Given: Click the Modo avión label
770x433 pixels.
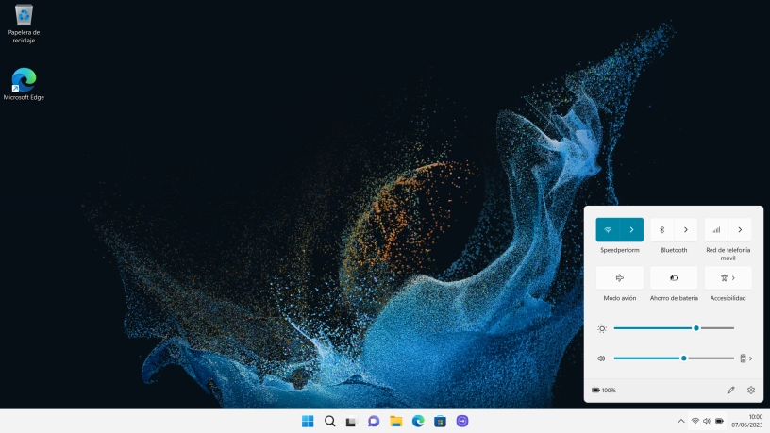Looking at the screenshot, I should (620, 298).
